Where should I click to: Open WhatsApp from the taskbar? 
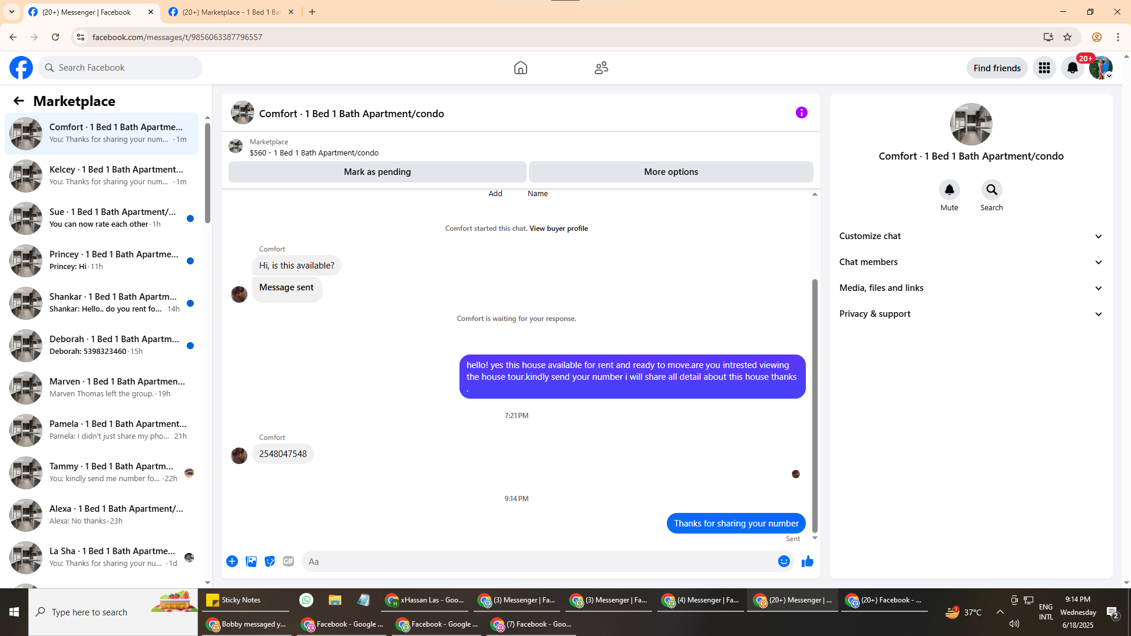pos(306,600)
